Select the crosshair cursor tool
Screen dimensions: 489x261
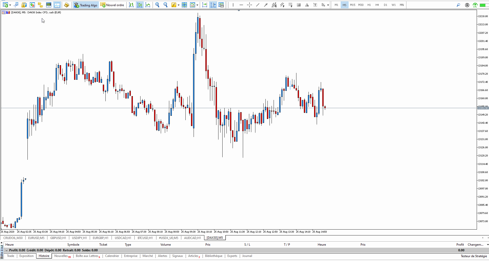point(249,5)
